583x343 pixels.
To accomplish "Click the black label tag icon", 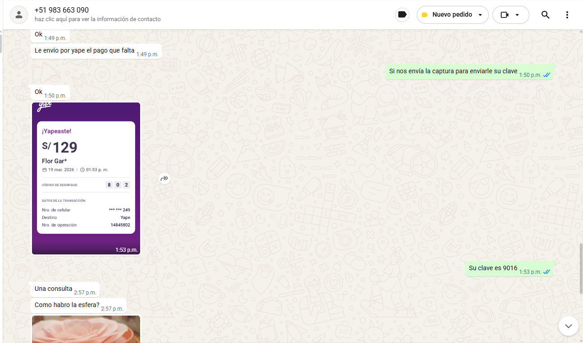I will coord(402,15).
